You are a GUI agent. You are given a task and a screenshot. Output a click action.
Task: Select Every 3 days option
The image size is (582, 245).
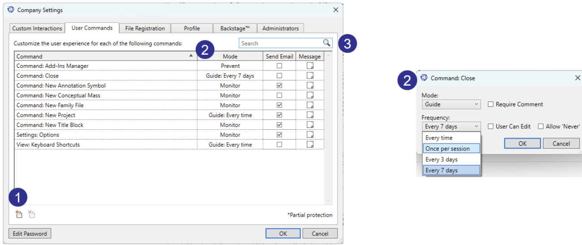[x=451, y=159]
